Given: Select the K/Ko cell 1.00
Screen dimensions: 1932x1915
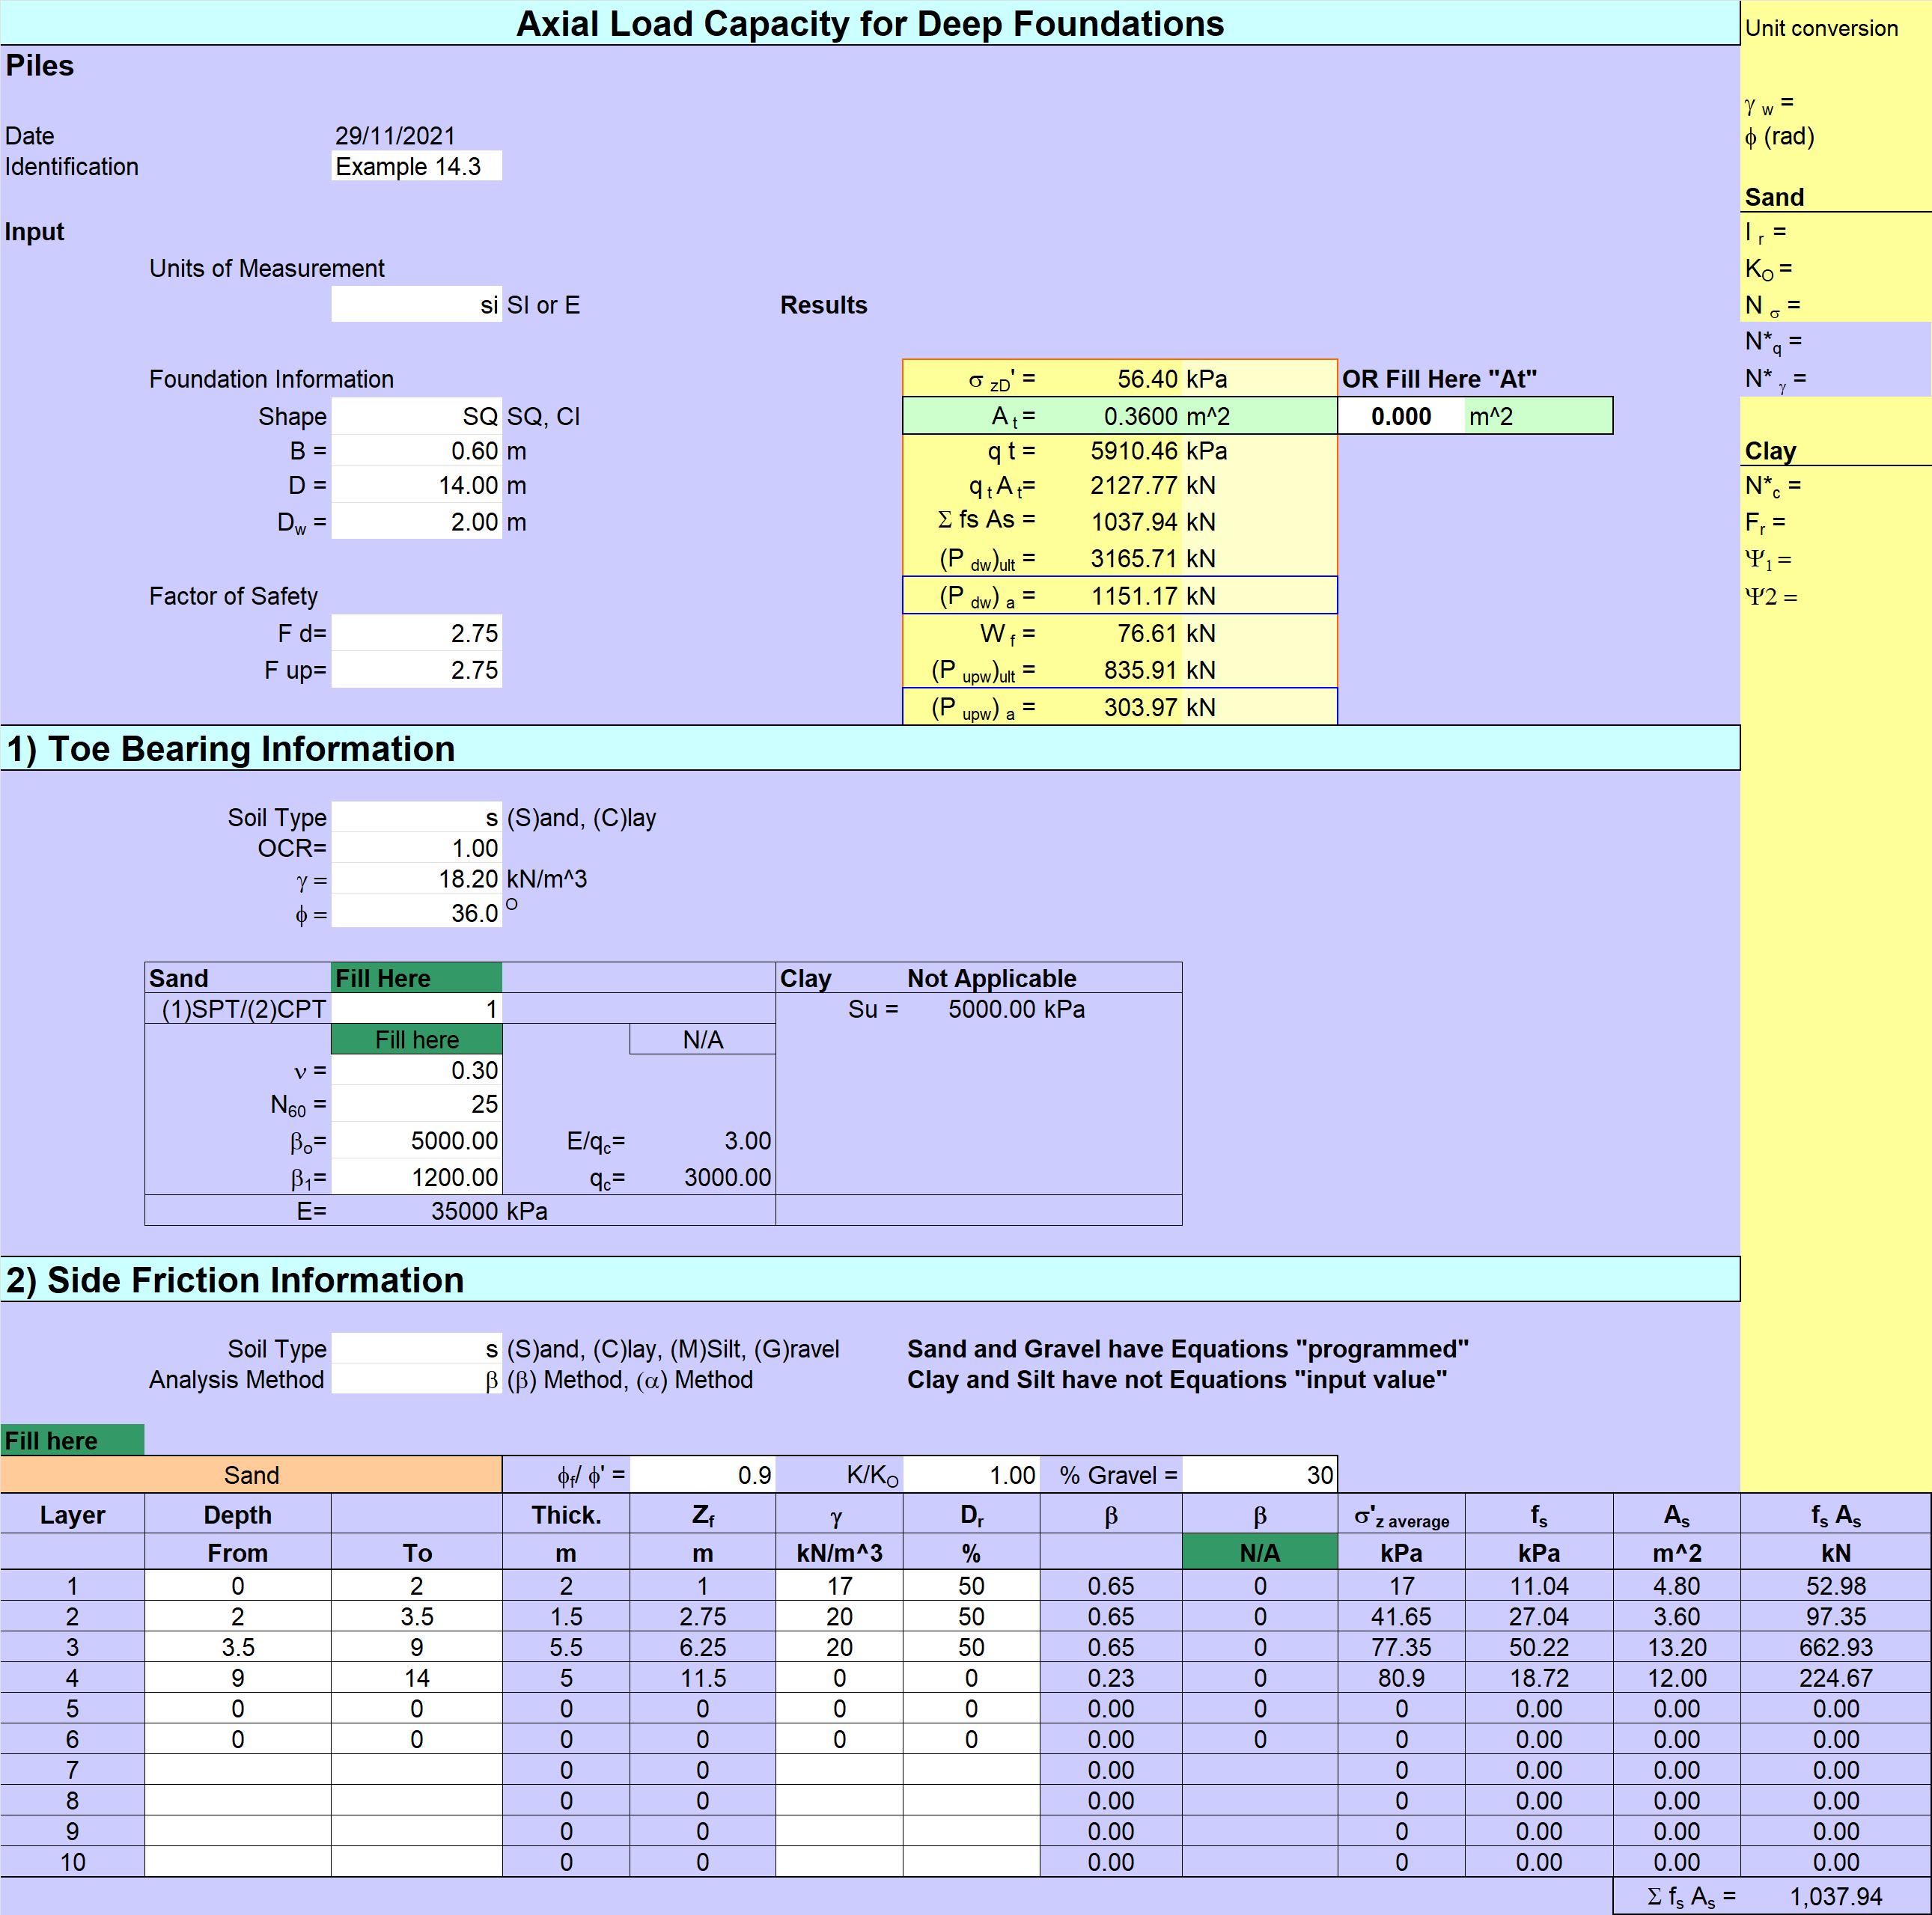Looking at the screenshot, I should tap(971, 1474).
